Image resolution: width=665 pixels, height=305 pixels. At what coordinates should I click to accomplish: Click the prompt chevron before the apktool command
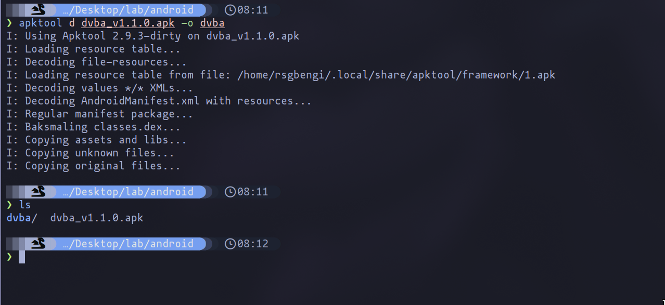pos(9,23)
